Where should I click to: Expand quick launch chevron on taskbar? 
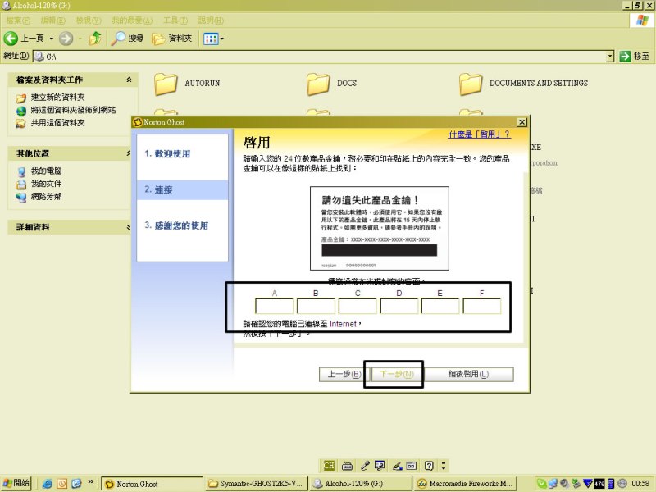(x=90, y=482)
